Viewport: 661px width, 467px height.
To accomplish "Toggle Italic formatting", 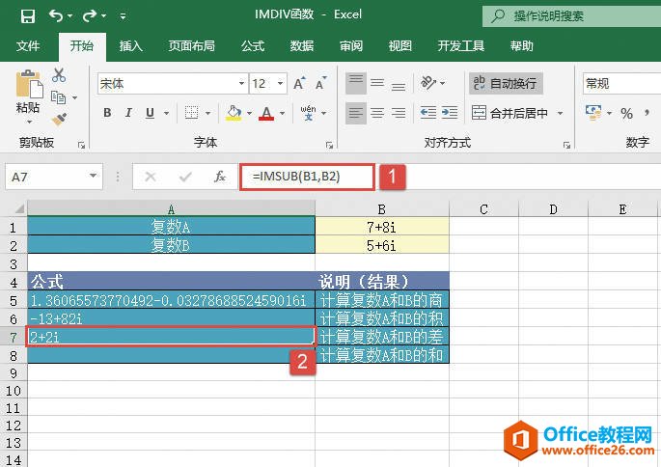I will click(x=128, y=113).
